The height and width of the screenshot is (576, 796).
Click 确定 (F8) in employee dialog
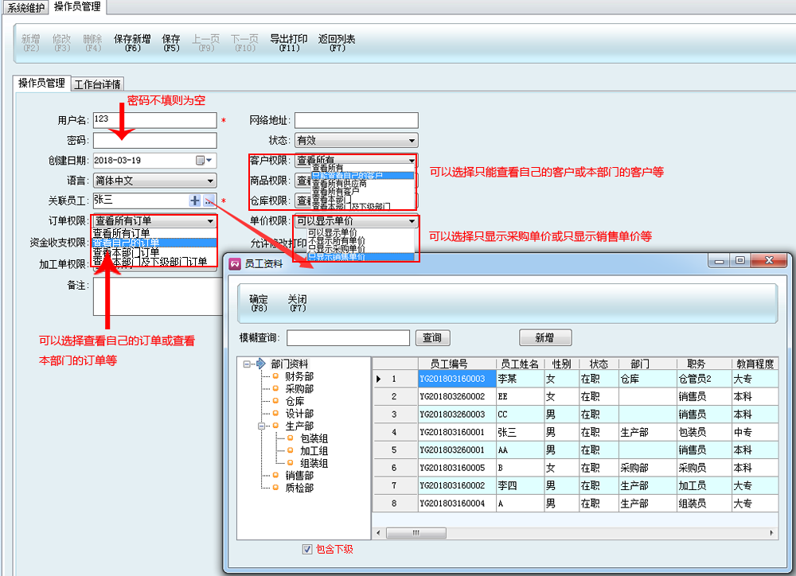(x=259, y=303)
